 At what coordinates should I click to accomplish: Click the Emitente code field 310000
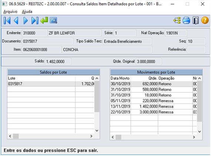click(34, 33)
